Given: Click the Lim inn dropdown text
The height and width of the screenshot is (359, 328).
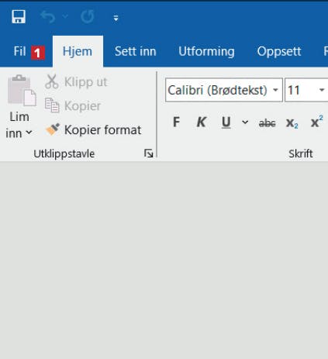Looking at the screenshot, I should 19,126.
